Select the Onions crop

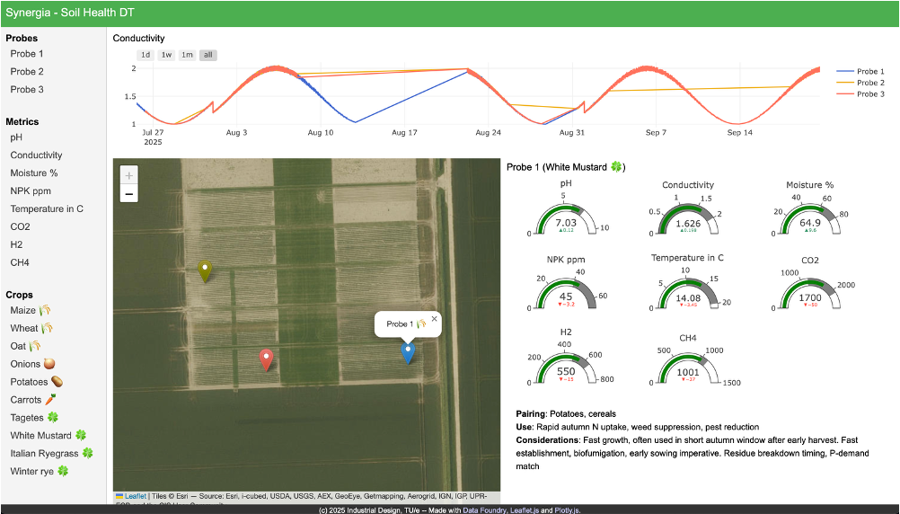(x=32, y=364)
